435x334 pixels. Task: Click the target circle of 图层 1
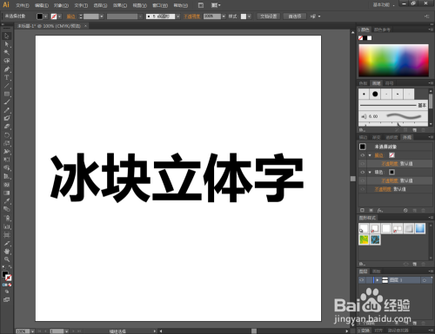tap(425, 280)
